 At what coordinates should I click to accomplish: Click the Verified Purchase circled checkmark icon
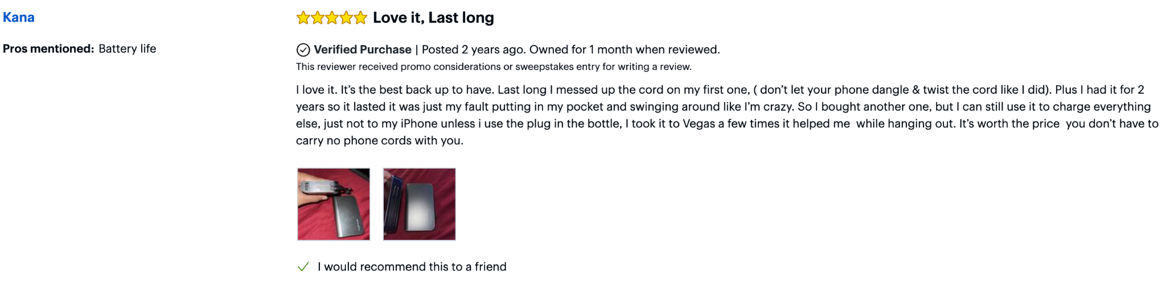tap(303, 50)
